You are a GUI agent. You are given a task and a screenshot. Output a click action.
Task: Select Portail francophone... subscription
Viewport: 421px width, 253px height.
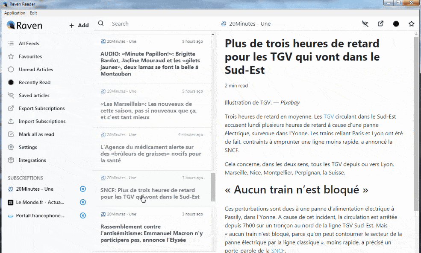pos(40,215)
